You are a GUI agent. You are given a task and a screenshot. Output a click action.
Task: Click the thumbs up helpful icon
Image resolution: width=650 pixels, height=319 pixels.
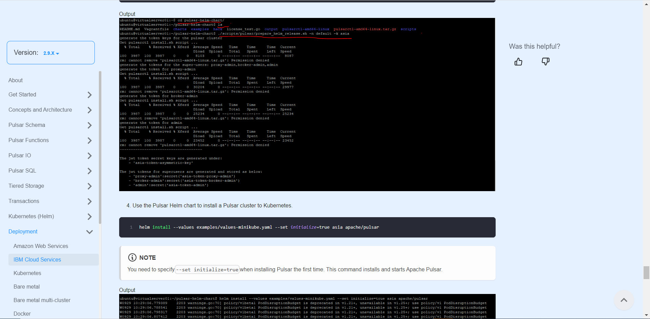click(x=518, y=62)
